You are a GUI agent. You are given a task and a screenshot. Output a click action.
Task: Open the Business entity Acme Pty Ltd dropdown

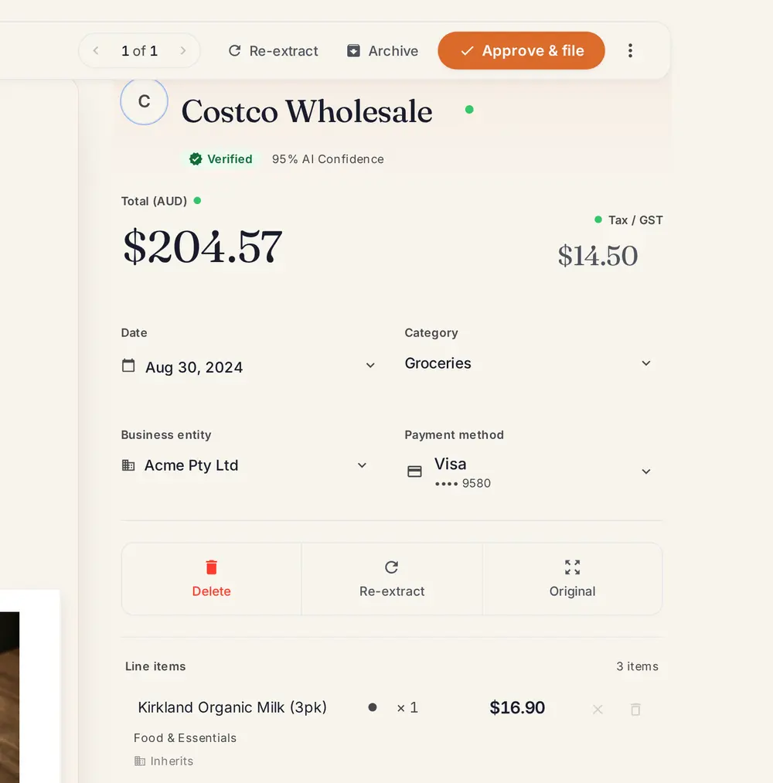245,465
